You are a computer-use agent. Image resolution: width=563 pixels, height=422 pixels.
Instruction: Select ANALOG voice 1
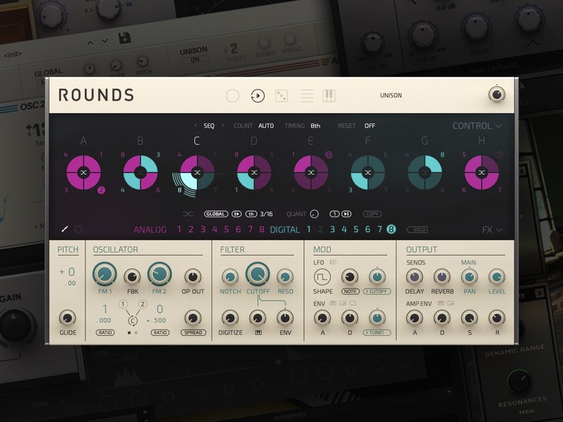tap(179, 229)
